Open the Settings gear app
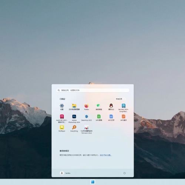The height and width of the screenshot is (185, 185). (62, 107)
